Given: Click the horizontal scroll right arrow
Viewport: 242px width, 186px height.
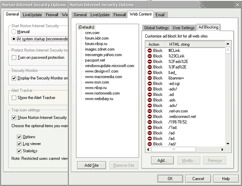Looking at the screenshot, I should coord(222,150).
